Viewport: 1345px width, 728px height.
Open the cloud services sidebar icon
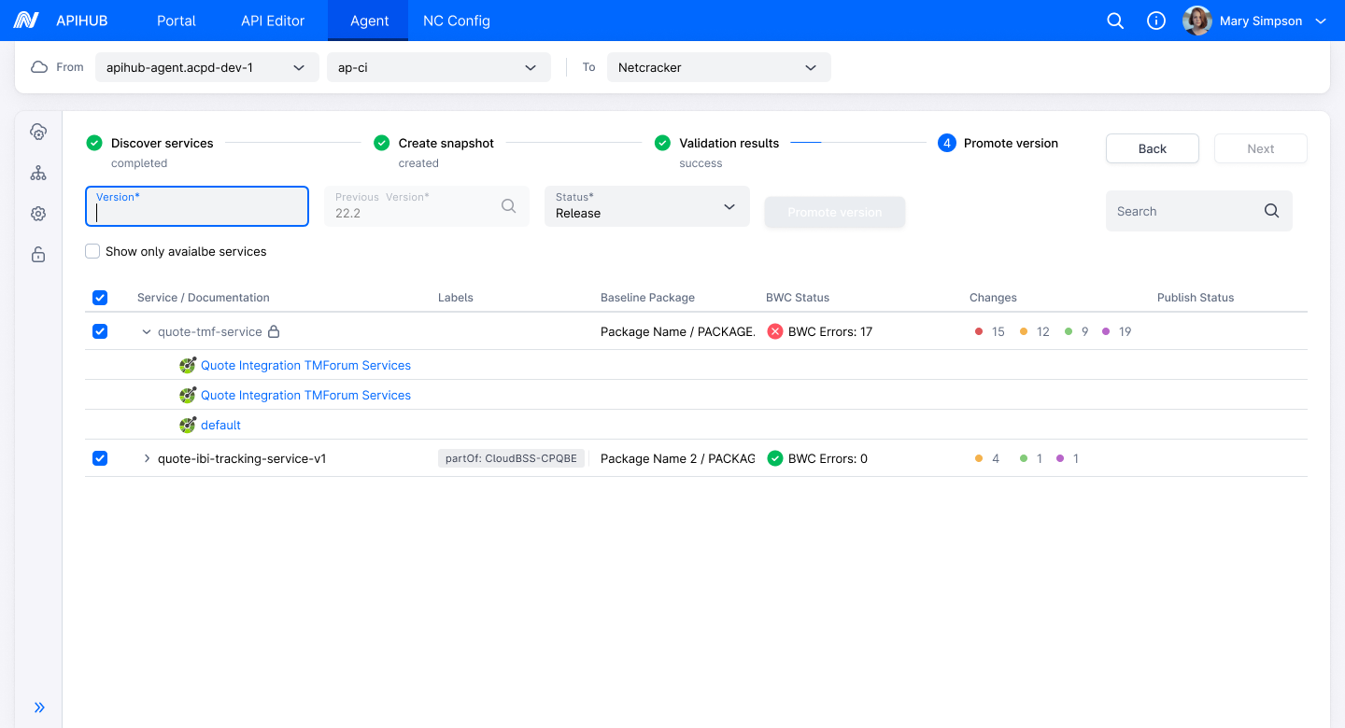pyautogui.click(x=38, y=132)
